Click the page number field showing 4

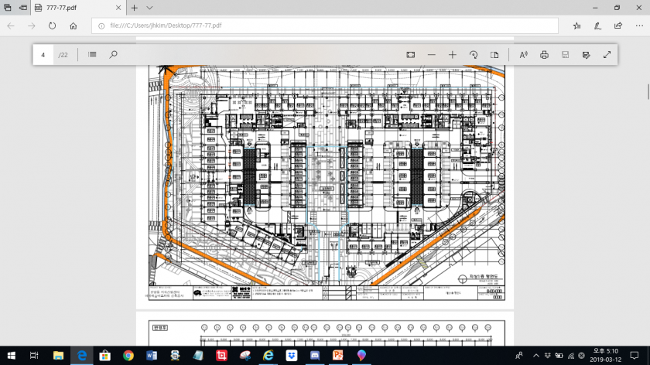tap(44, 55)
